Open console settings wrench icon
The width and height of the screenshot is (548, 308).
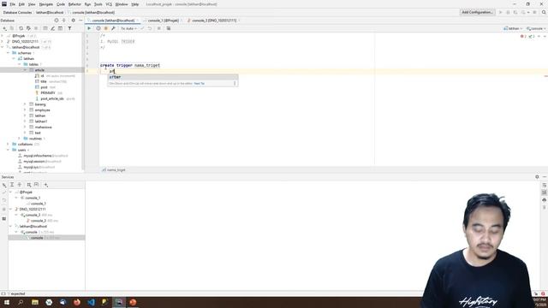pyautogui.click(x=113, y=28)
